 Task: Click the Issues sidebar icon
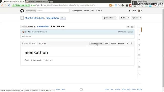(x=139, y=45)
